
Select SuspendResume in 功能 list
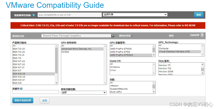click(131, 89)
